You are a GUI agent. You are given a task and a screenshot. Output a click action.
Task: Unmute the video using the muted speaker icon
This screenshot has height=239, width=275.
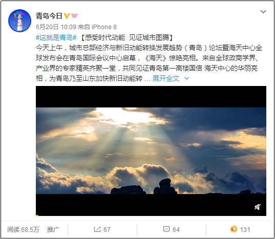coord(258,207)
